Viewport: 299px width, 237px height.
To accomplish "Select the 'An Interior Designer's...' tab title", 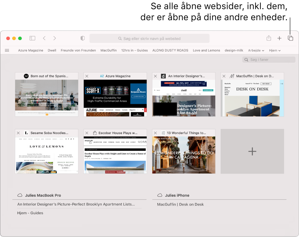I will [187, 76].
